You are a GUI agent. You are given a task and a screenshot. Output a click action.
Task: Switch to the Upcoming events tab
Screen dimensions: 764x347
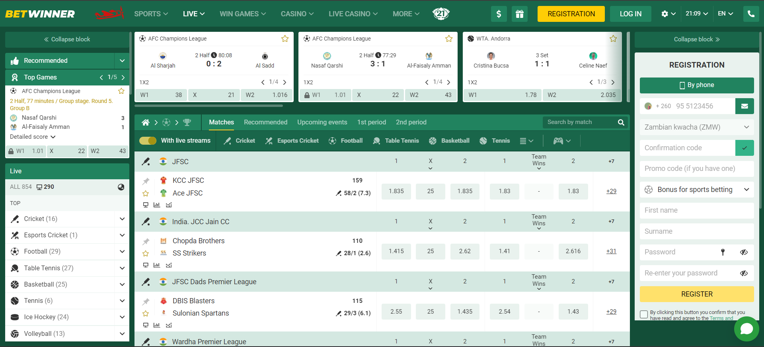tap(322, 122)
